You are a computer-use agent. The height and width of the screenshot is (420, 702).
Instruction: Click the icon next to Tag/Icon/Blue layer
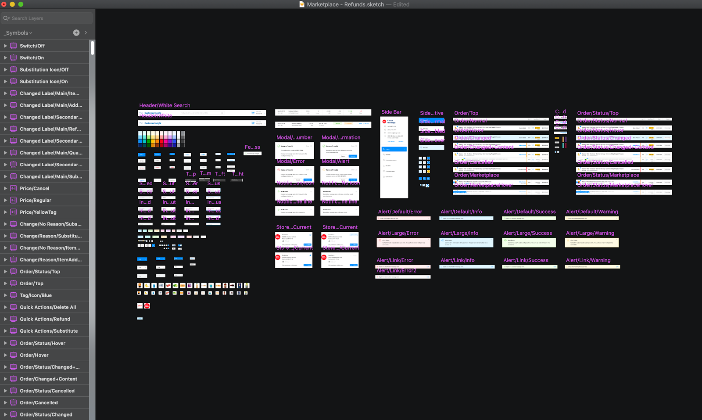14,295
